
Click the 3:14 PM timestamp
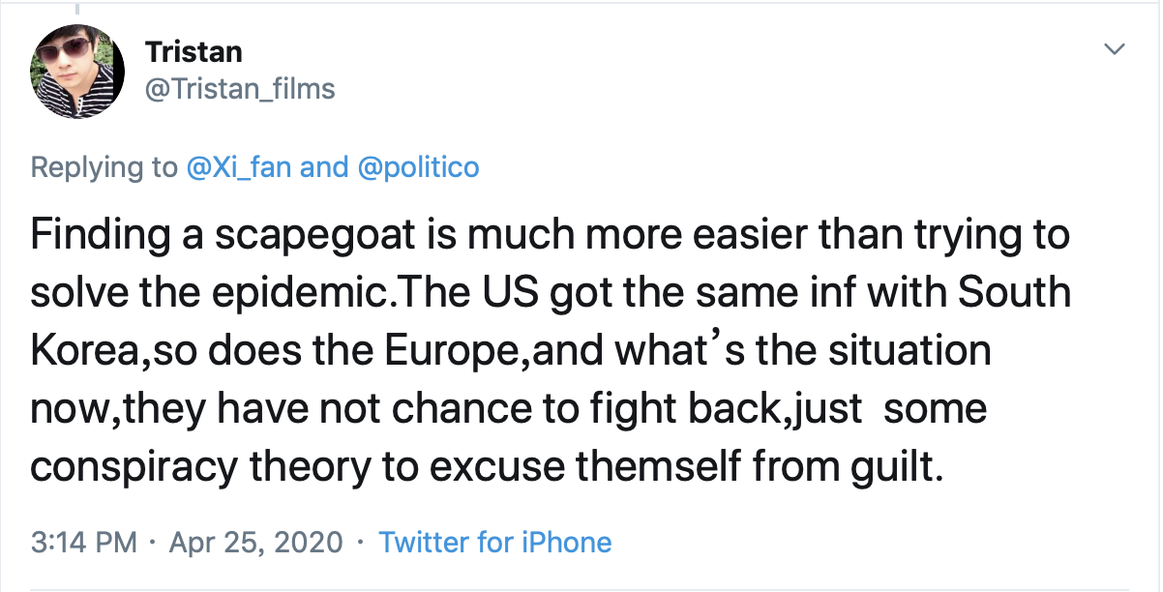coord(83,542)
